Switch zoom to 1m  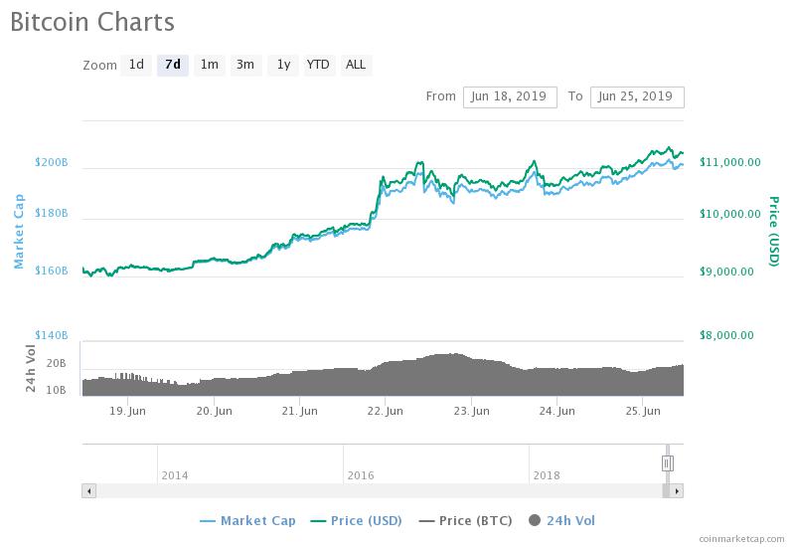tap(209, 65)
